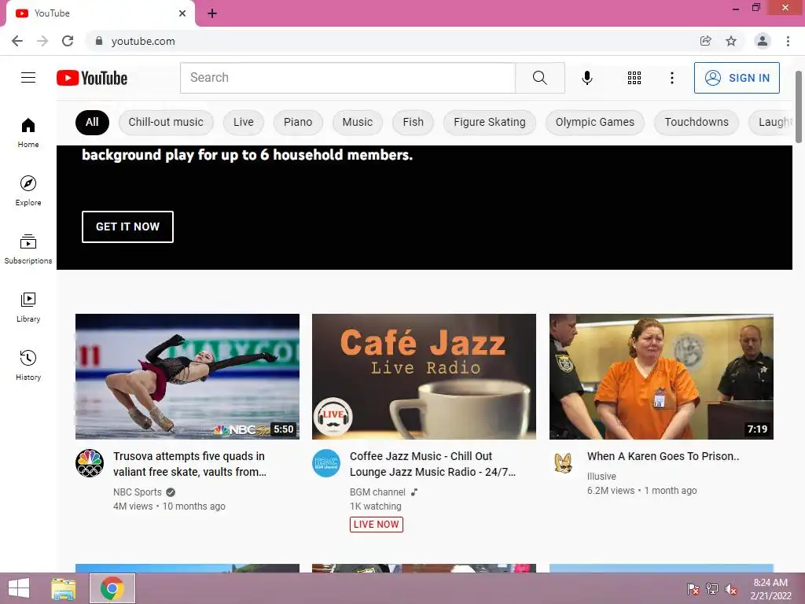Open the Trusova figure skating thumbnail
Viewport: 805px width, 604px height.
tap(187, 377)
